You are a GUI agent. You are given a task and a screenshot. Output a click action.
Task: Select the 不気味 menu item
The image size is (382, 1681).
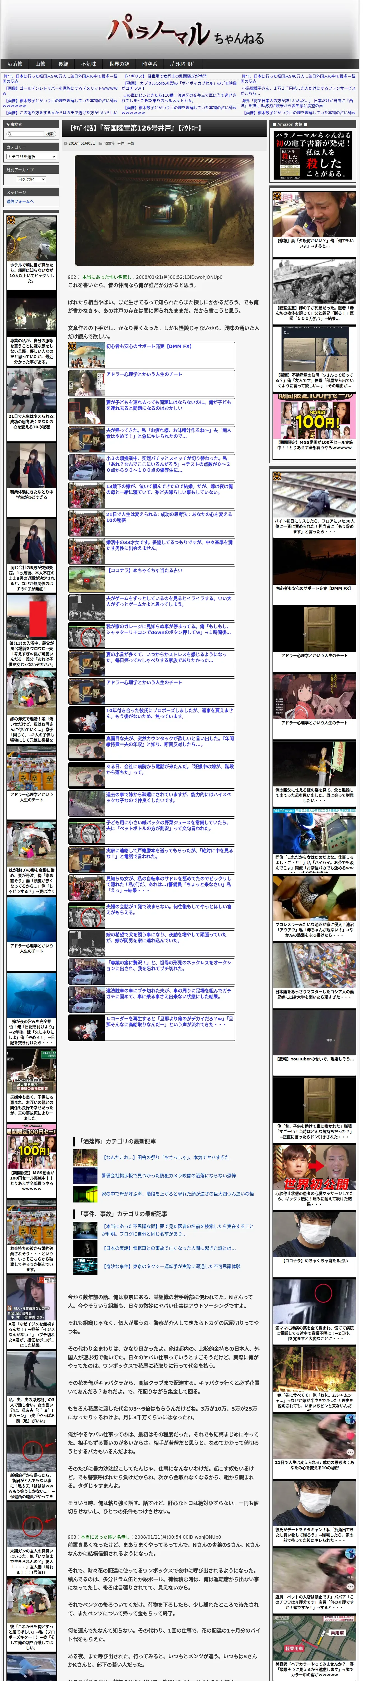[x=89, y=64]
